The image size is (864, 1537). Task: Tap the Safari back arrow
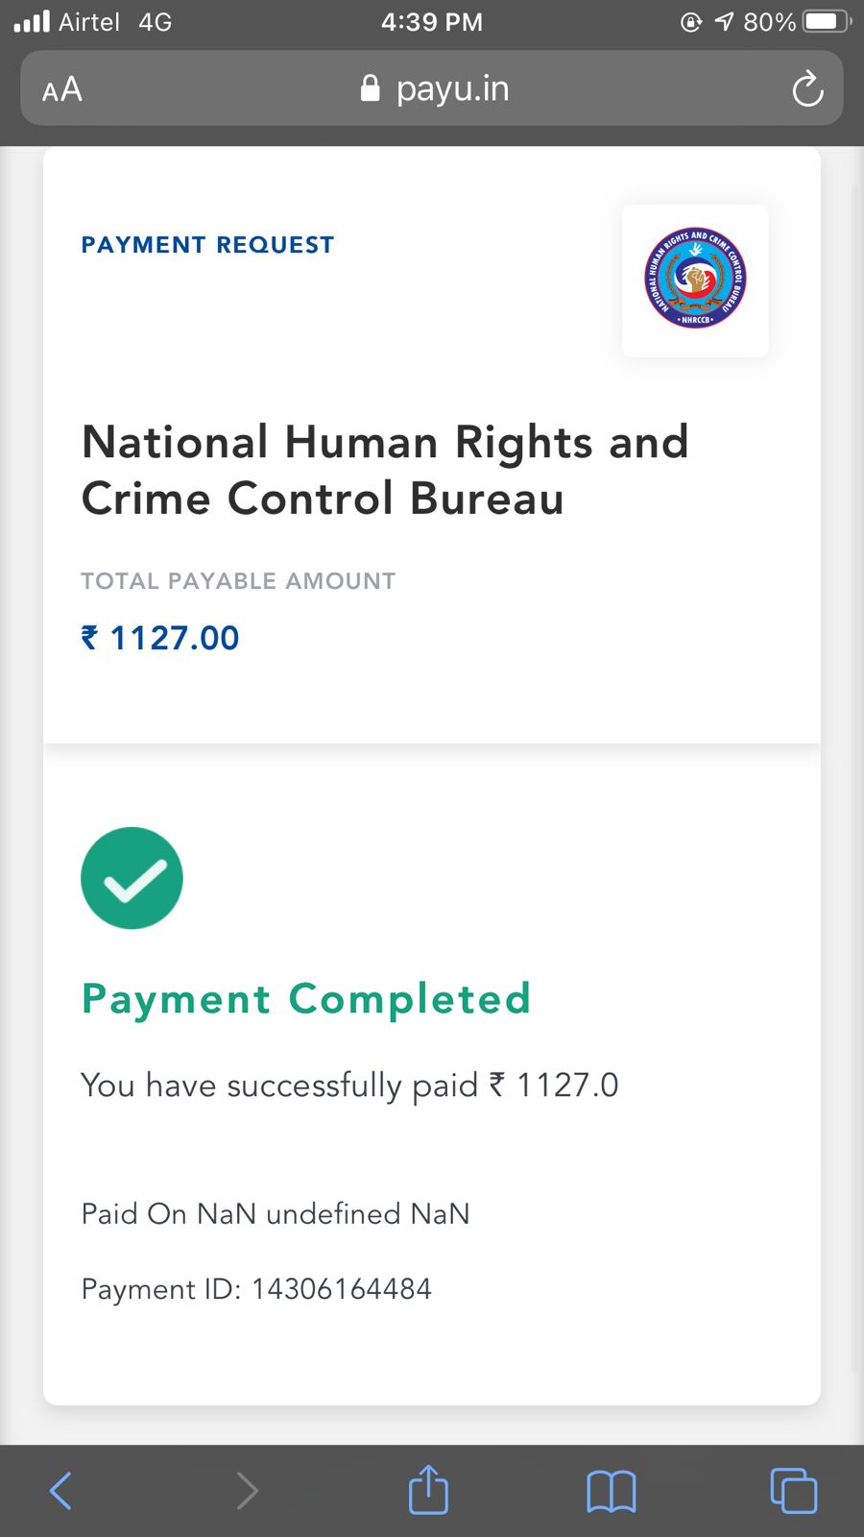coord(60,1491)
